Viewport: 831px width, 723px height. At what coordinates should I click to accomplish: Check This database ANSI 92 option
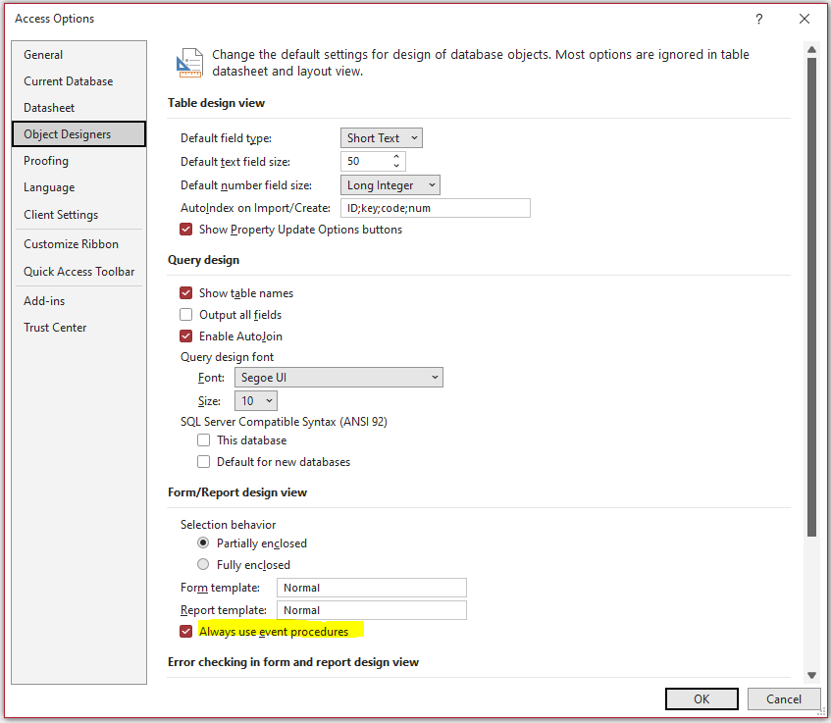(x=203, y=440)
